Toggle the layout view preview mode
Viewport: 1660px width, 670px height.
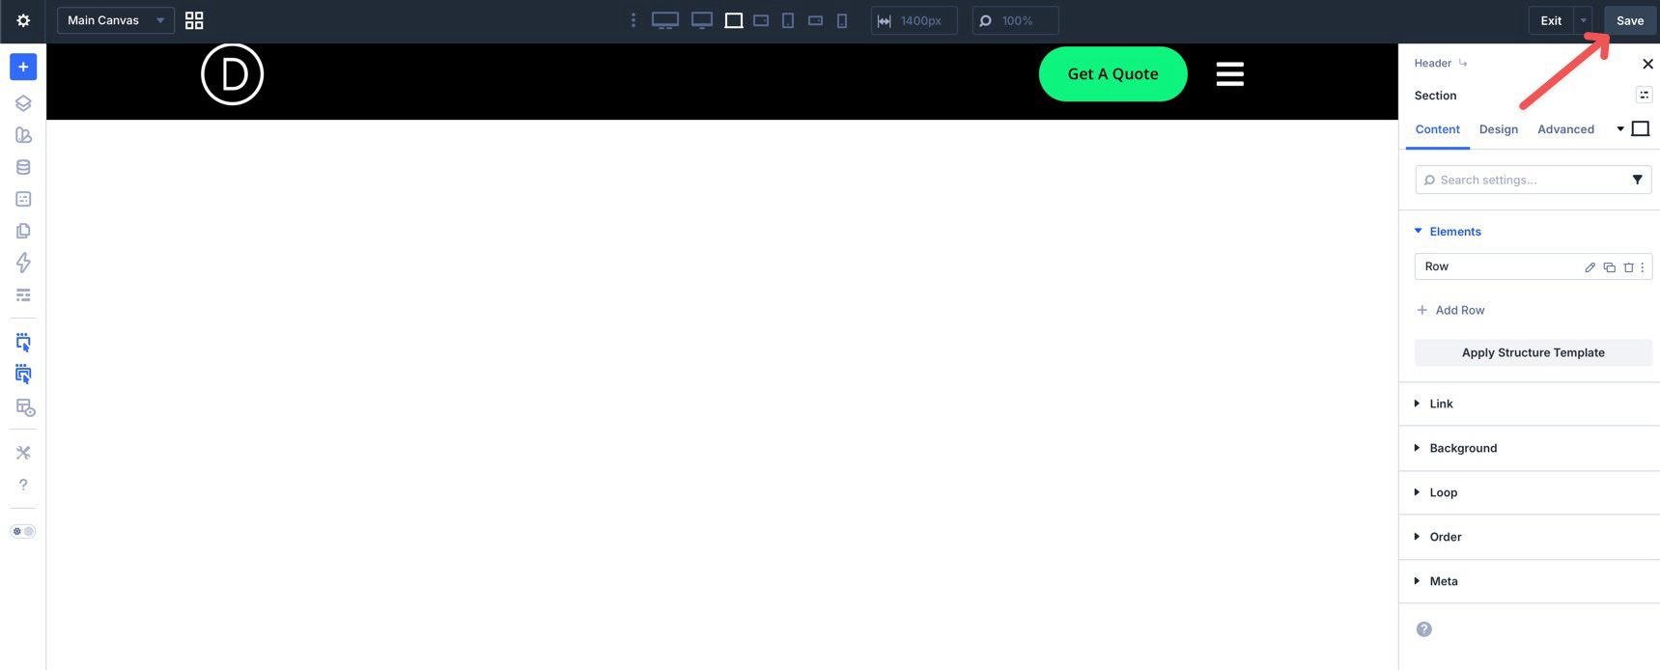(x=25, y=407)
